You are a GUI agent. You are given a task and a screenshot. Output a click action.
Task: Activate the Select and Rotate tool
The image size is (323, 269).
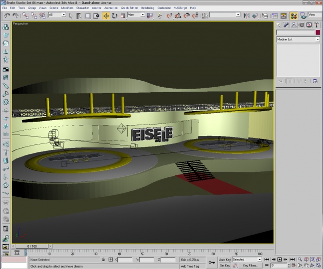[x=114, y=15]
